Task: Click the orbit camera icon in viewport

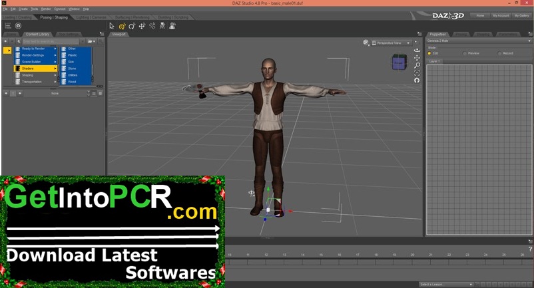Action: point(417,50)
